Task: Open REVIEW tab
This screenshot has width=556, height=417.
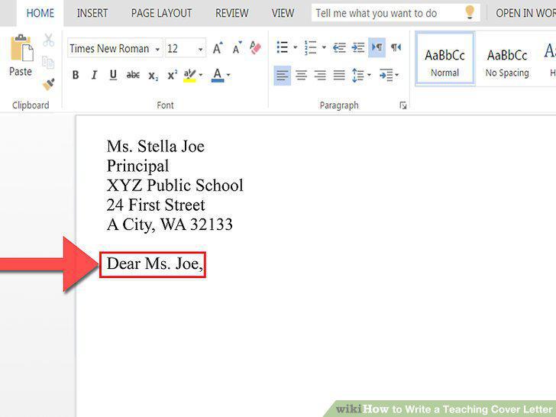Action: click(x=232, y=13)
